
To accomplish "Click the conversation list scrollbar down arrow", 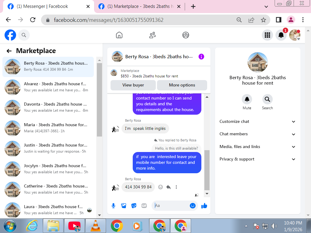I will pos(99,215).
